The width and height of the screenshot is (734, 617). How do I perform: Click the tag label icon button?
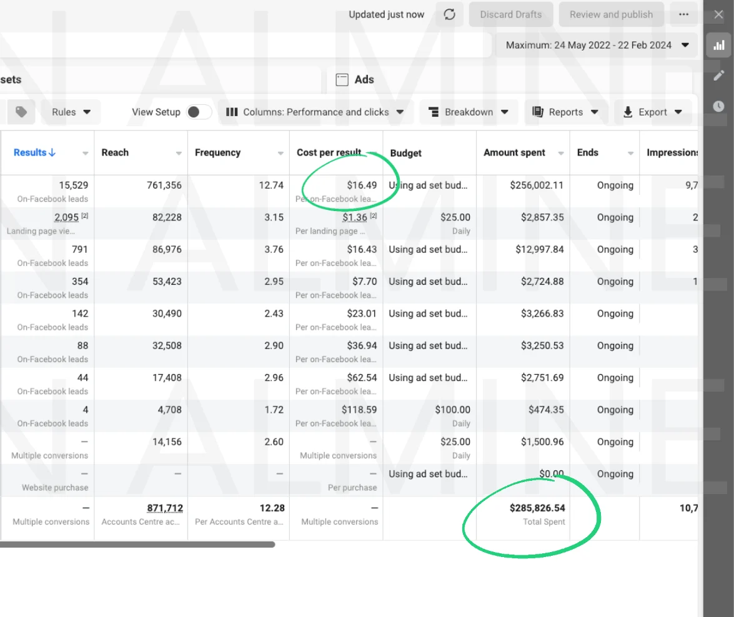pos(21,112)
